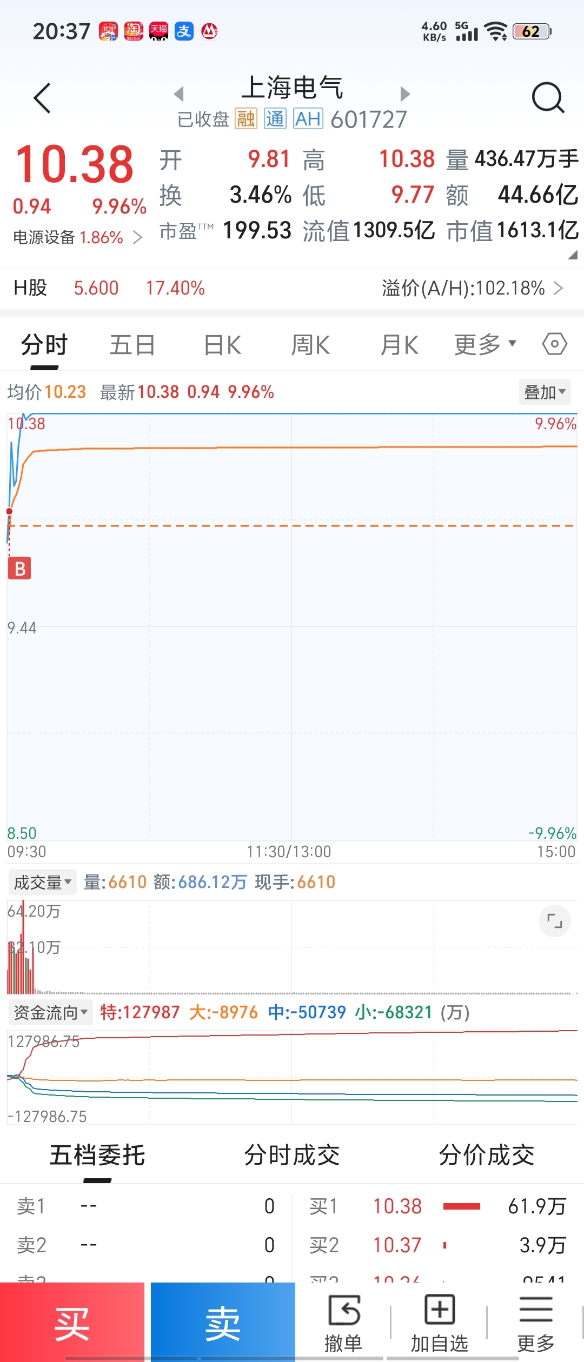Screen dimensions: 584x1362
Task: Expand the 资金流向 indicator dropdown
Action: click(x=50, y=1012)
